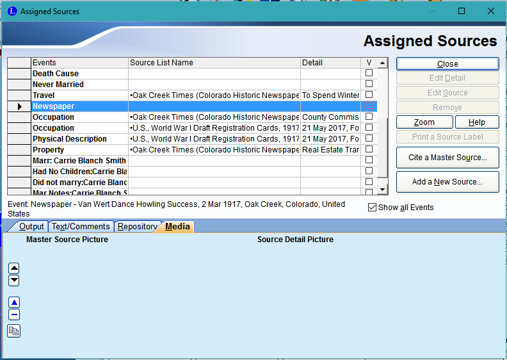The height and width of the screenshot is (360, 507).
Task: Click Cite a Master Source button
Action: 447,158
